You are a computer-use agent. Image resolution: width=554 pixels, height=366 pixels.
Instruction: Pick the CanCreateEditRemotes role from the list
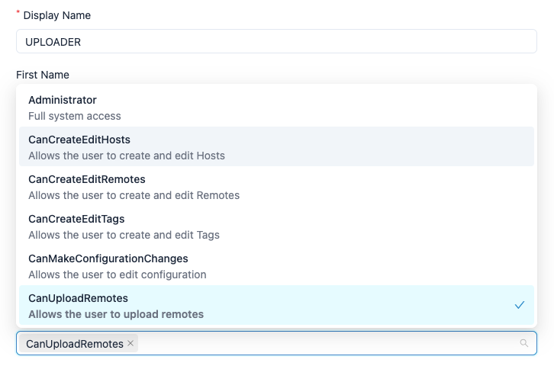pyautogui.click(x=277, y=186)
